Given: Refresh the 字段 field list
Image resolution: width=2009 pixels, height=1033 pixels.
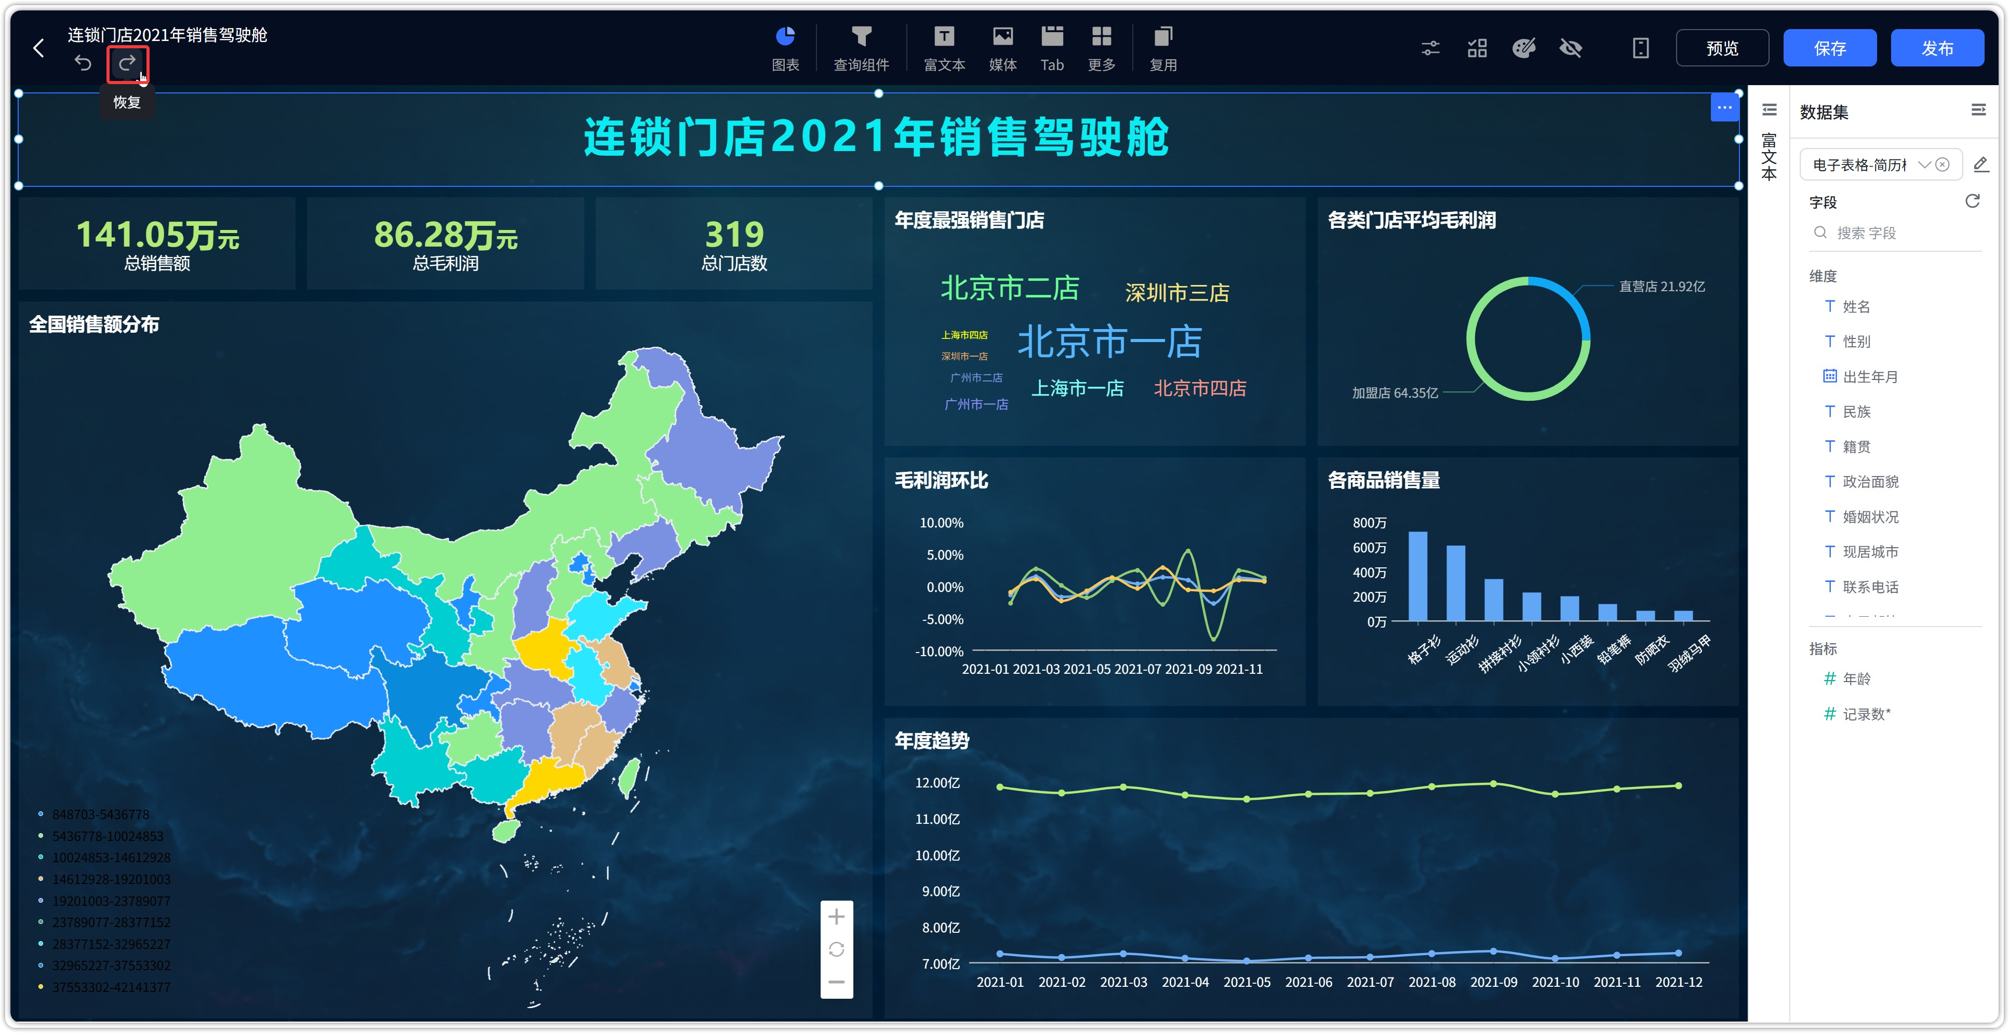Looking at the screenshot, I should click(1972, 201).
